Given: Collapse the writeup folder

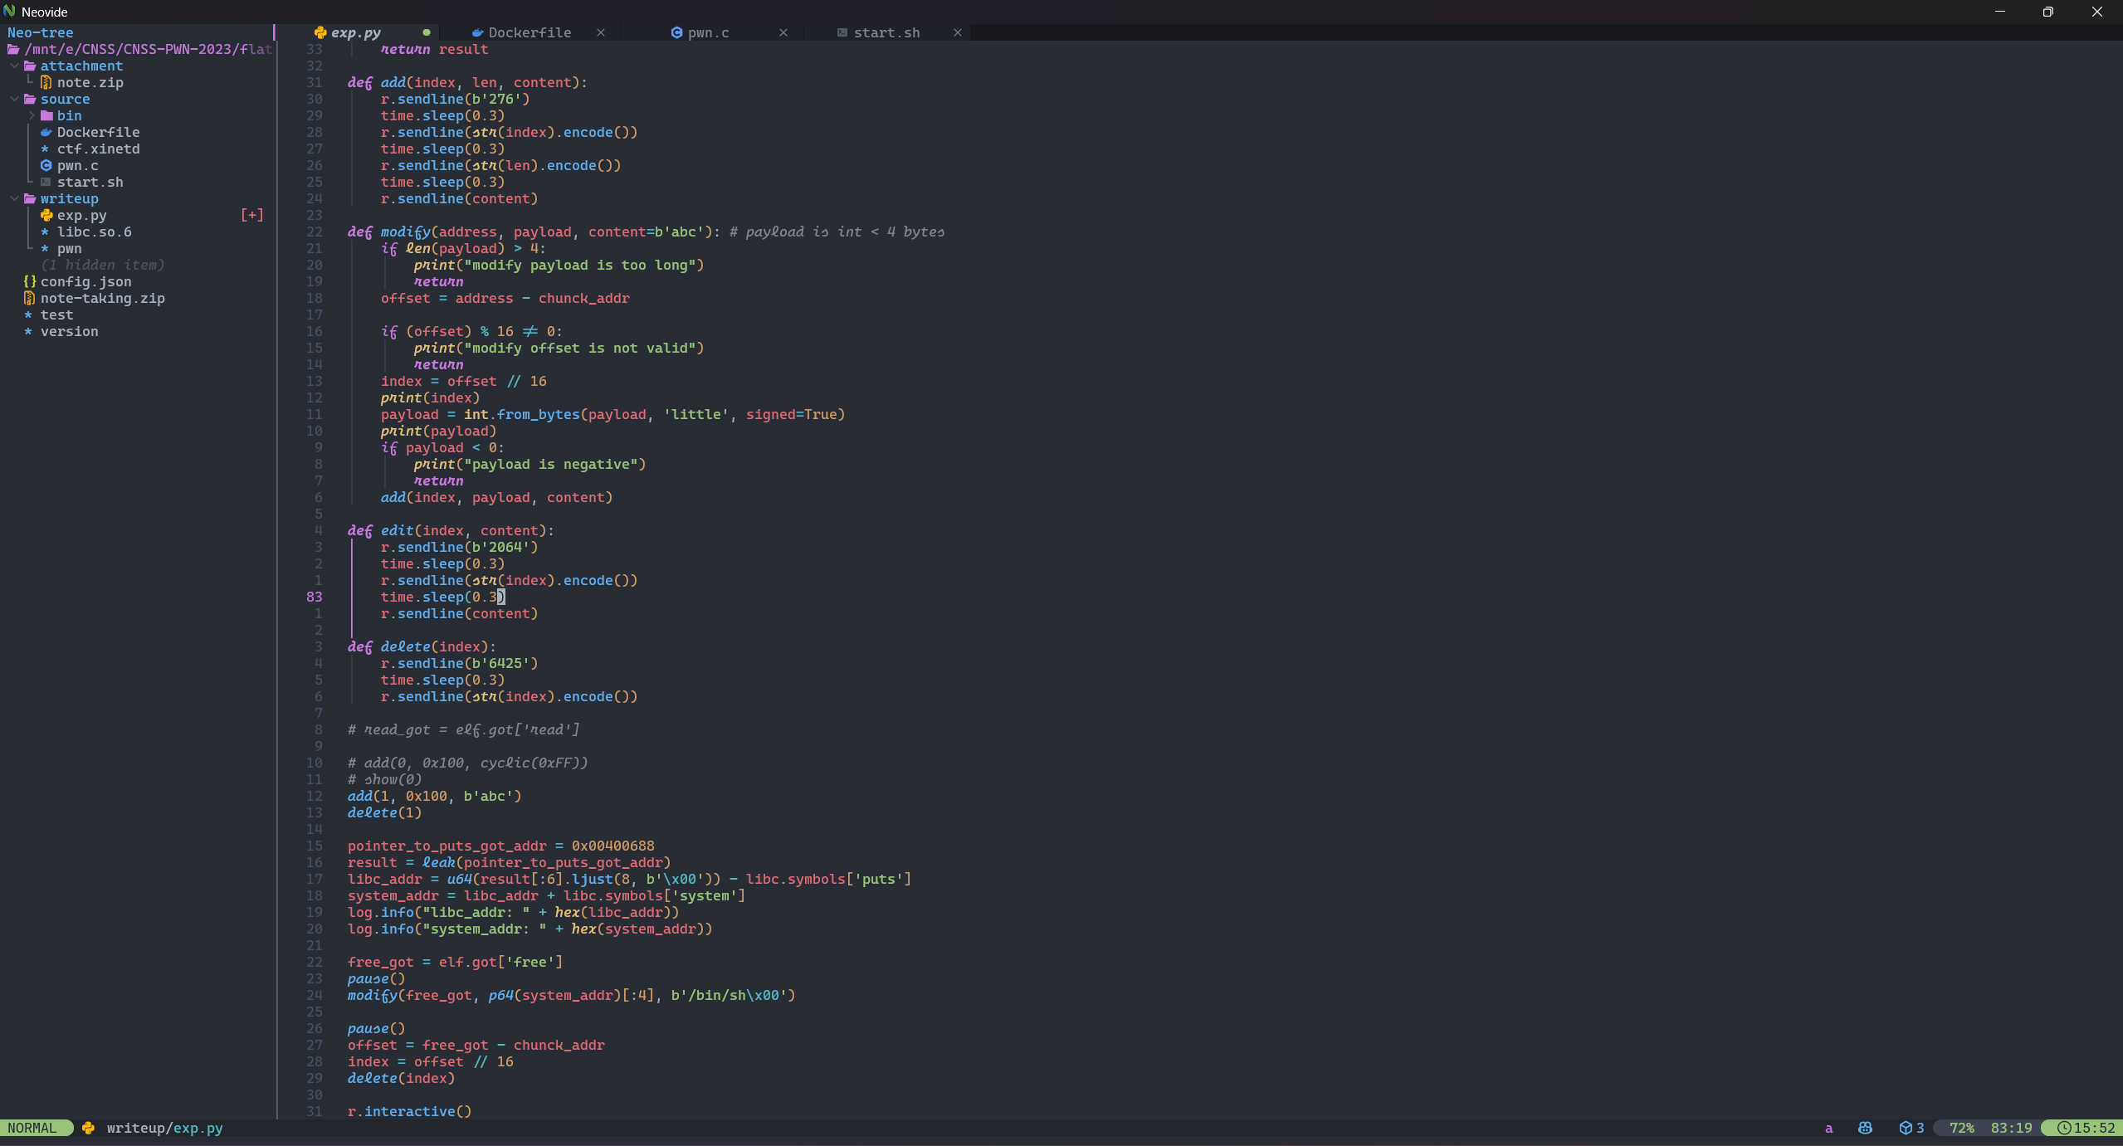Looking at the screenshot, I should pyautogui.click(x=14, y=198).
